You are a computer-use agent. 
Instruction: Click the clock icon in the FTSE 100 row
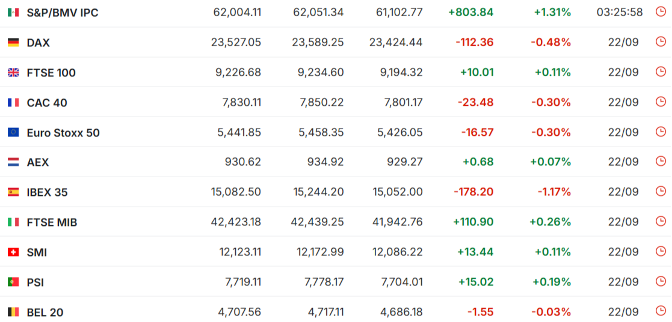click(x=661, y=71)
